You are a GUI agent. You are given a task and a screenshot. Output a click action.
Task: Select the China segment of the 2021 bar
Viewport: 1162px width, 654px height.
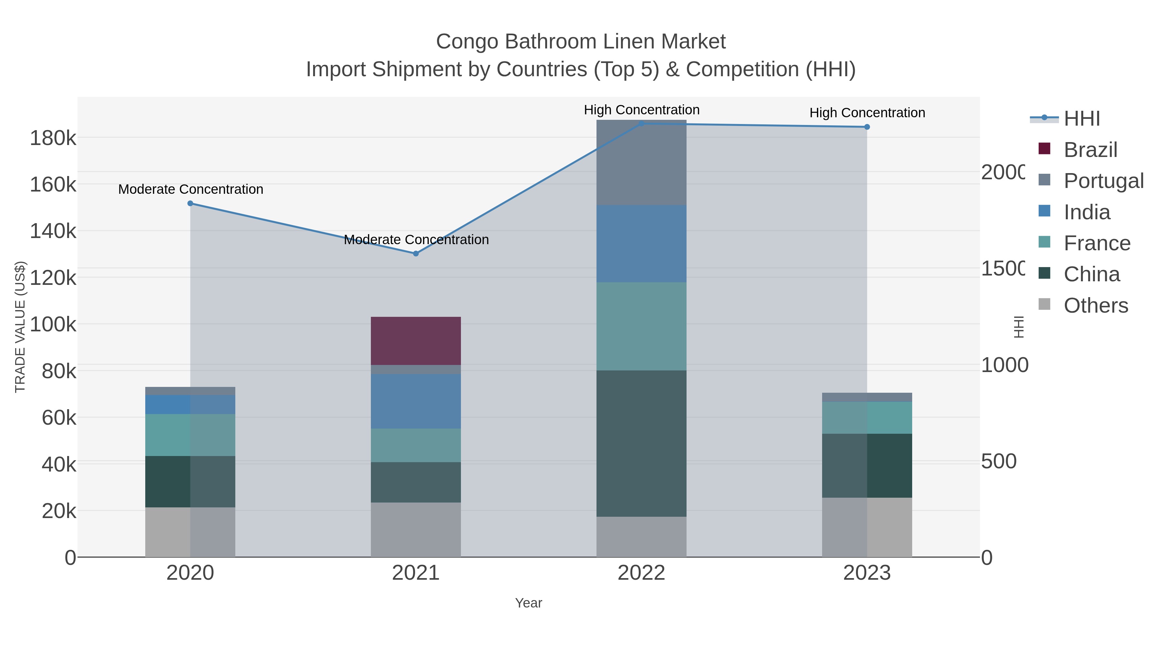point(416,483)
